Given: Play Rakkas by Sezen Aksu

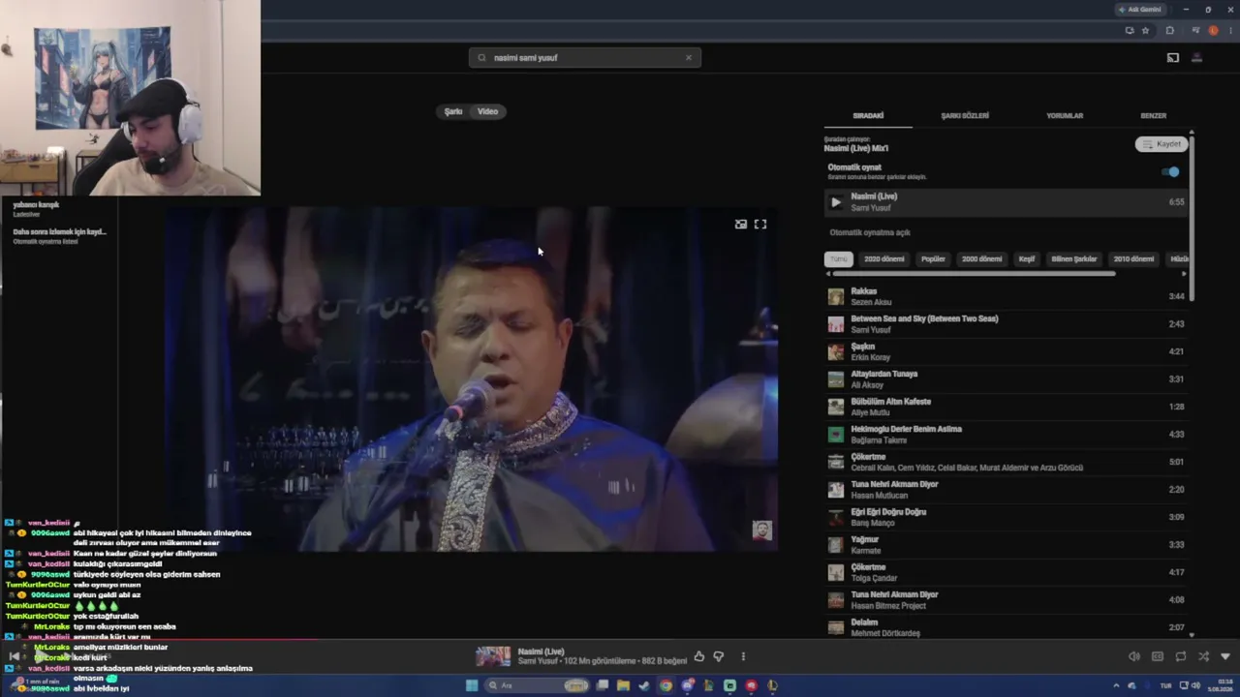Looking at the screenshot, I should (x=1006, y=296).
